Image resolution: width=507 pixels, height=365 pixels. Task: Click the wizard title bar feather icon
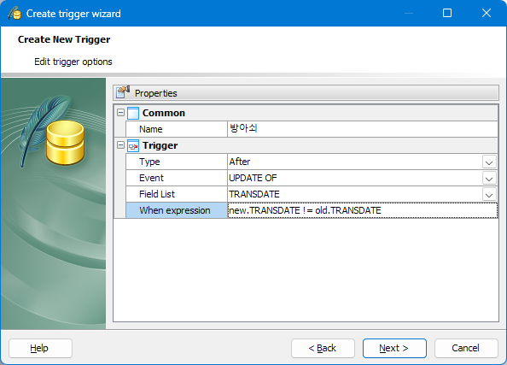(15, 14)
